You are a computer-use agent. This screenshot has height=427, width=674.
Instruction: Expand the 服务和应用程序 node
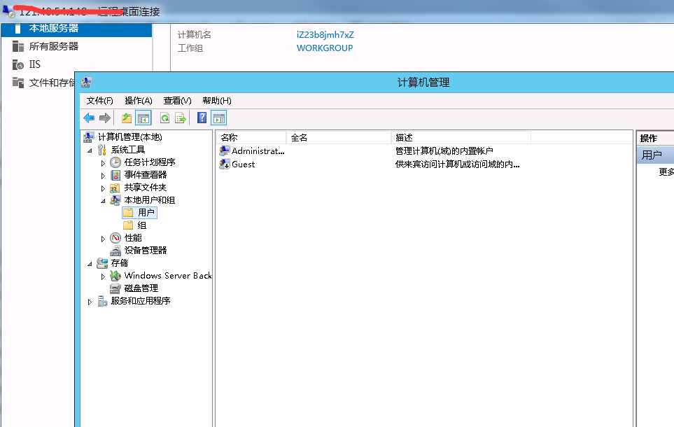point(90,302)
